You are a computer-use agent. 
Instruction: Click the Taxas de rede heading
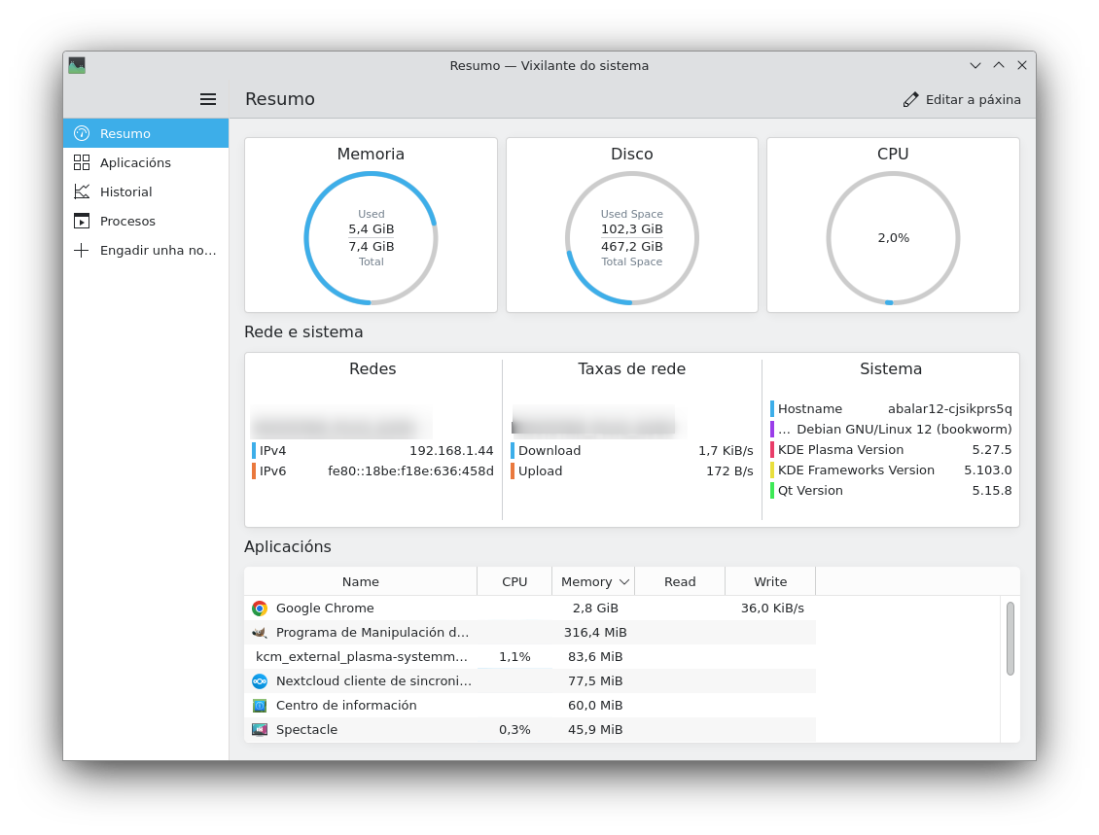631,369
